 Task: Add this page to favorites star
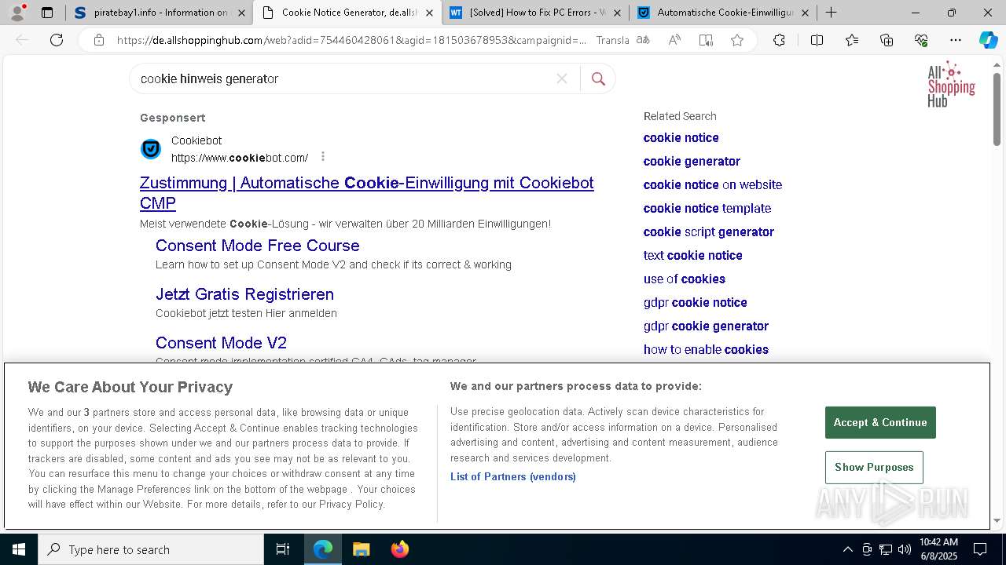[x=737, y=40]
